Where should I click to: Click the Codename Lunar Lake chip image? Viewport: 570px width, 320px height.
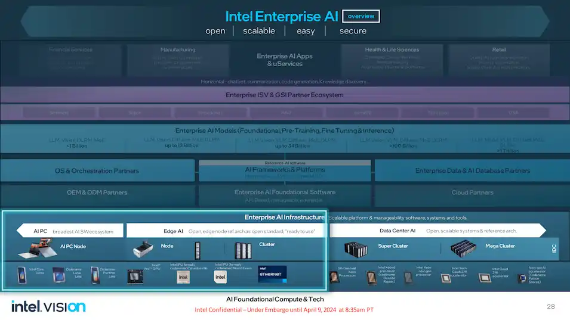click(x=58, y=275)
